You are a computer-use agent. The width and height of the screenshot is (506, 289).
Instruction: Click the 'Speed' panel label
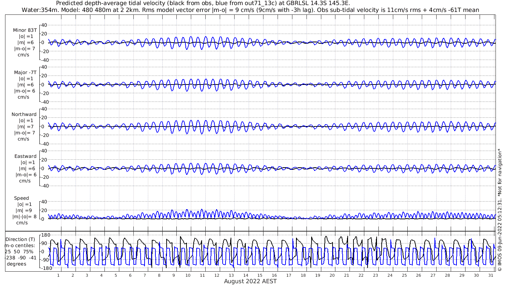pos(22,198)
